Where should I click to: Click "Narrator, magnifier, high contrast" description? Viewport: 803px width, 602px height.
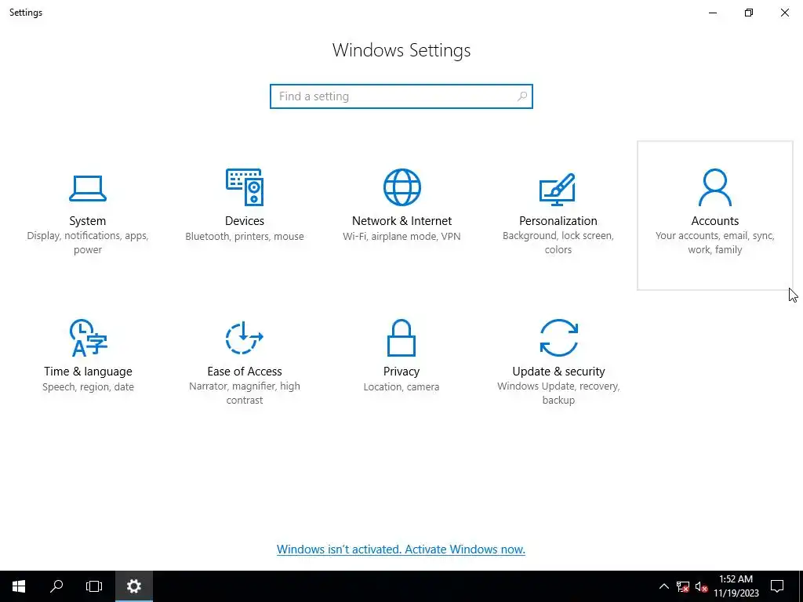245,393
